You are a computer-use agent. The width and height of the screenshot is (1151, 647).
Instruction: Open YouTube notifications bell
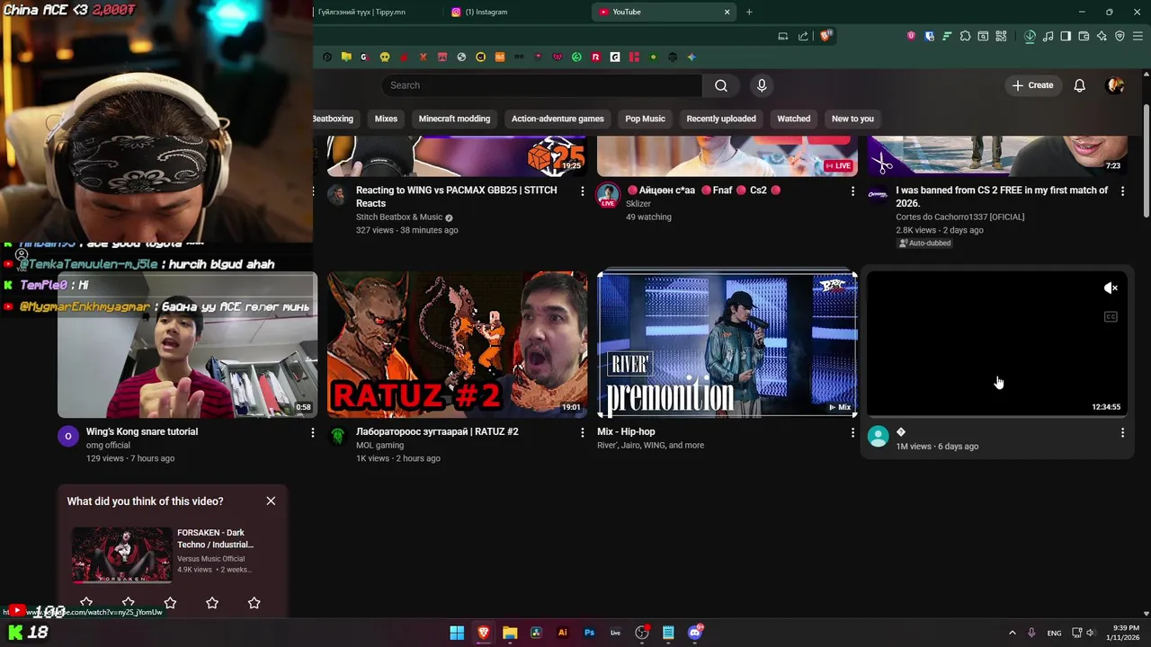[1079, 85]
